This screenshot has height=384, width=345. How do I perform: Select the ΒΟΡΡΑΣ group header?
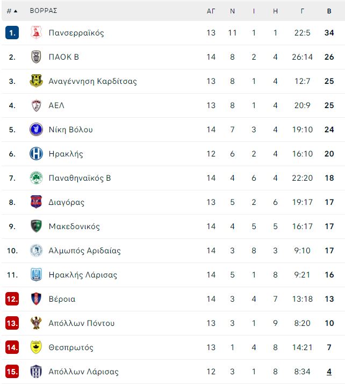pos(44,11)
